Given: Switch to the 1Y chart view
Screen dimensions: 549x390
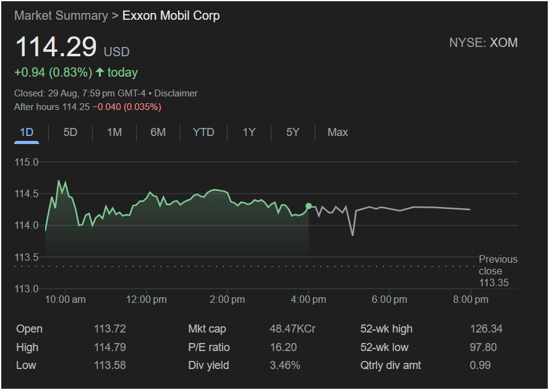Looking at the screenshot, I should click(249, 132).
